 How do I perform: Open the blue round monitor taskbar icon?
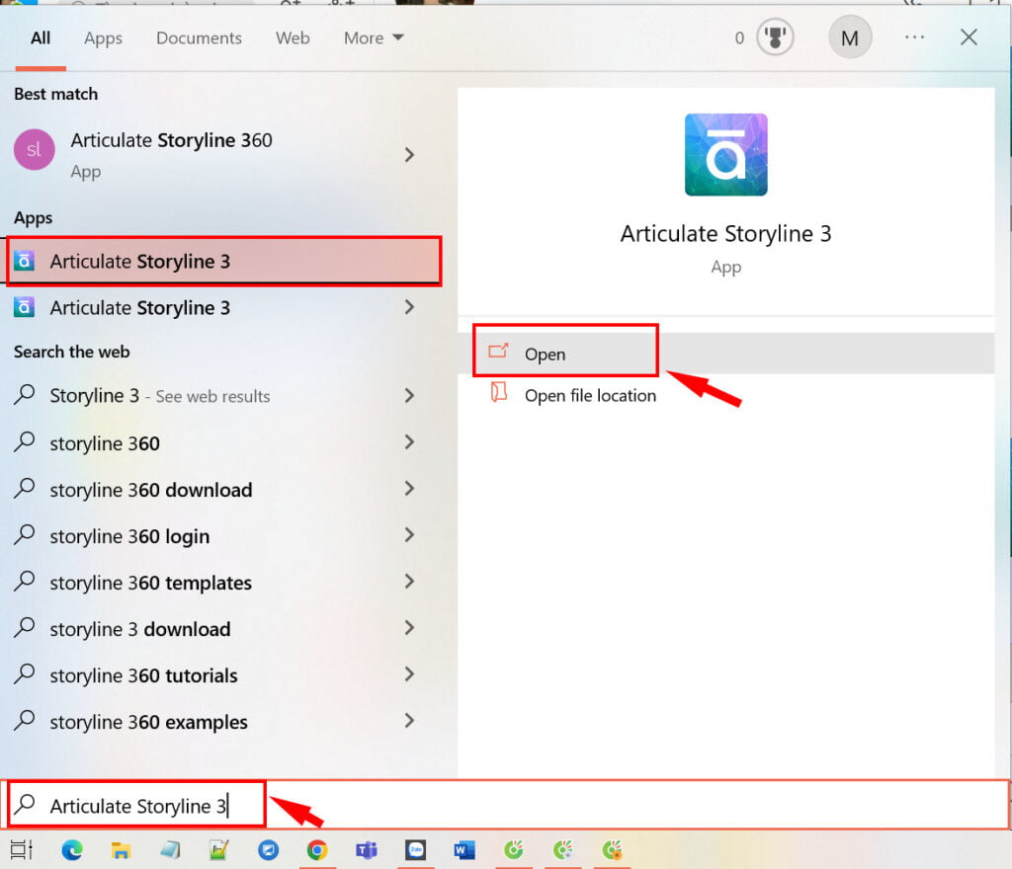(x=268, y=850)
